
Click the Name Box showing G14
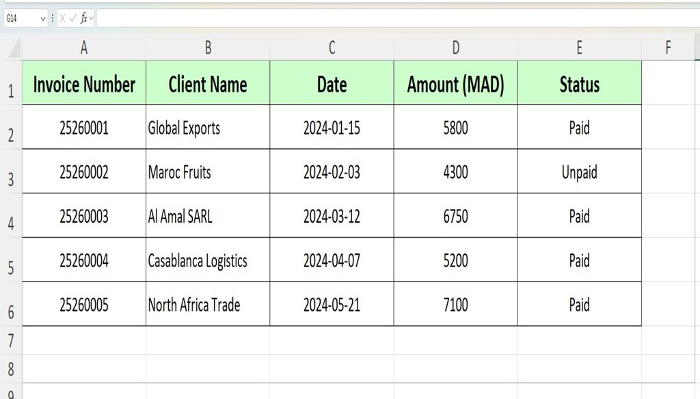point(19,18)
